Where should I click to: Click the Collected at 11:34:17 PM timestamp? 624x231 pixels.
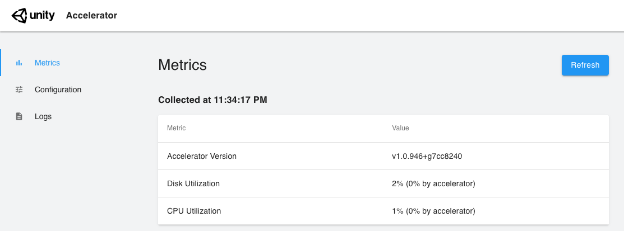click(x=212, y=100)
